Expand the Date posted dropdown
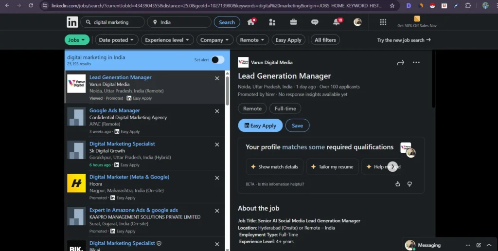 coord(117,40)
